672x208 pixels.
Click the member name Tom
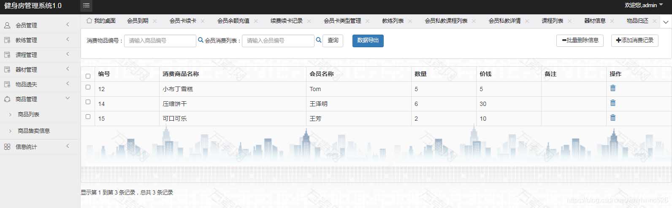315,89
